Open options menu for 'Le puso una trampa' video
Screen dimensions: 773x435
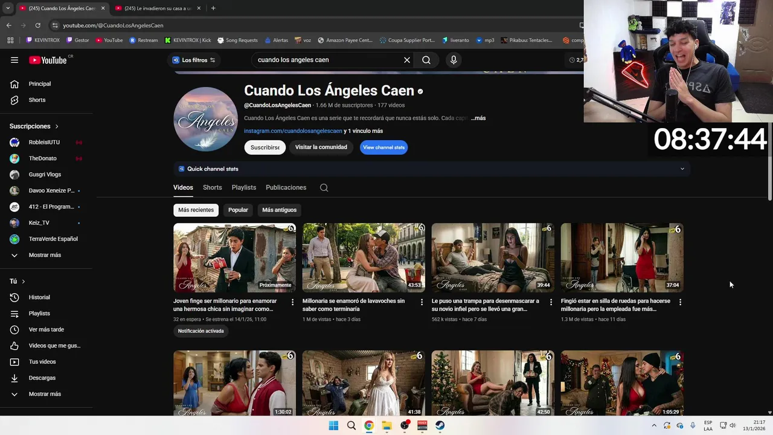tap(551, 302)
